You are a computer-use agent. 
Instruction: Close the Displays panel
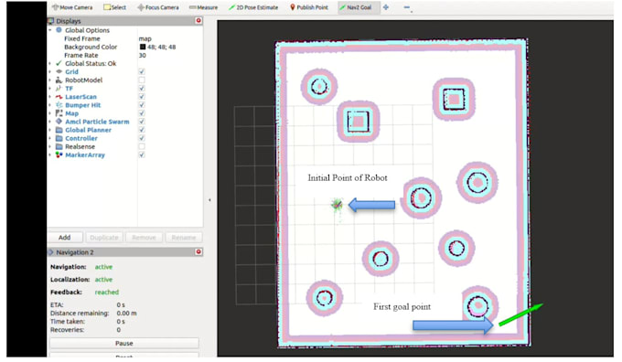click(198, 21)
